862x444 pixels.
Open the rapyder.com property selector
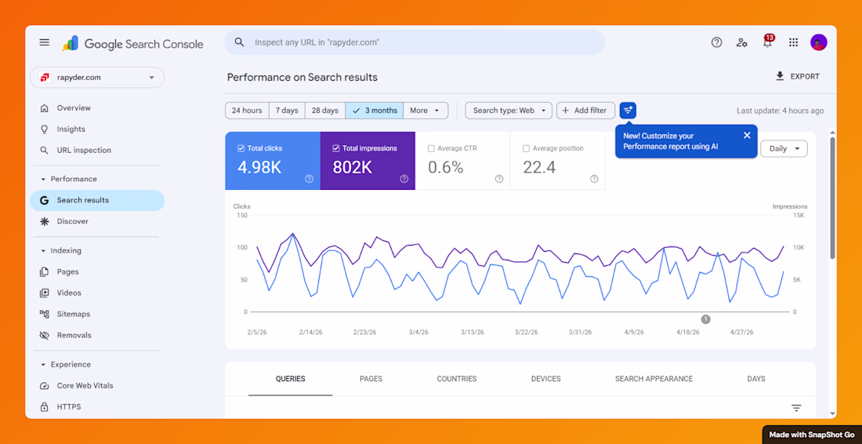click(97, 78)
